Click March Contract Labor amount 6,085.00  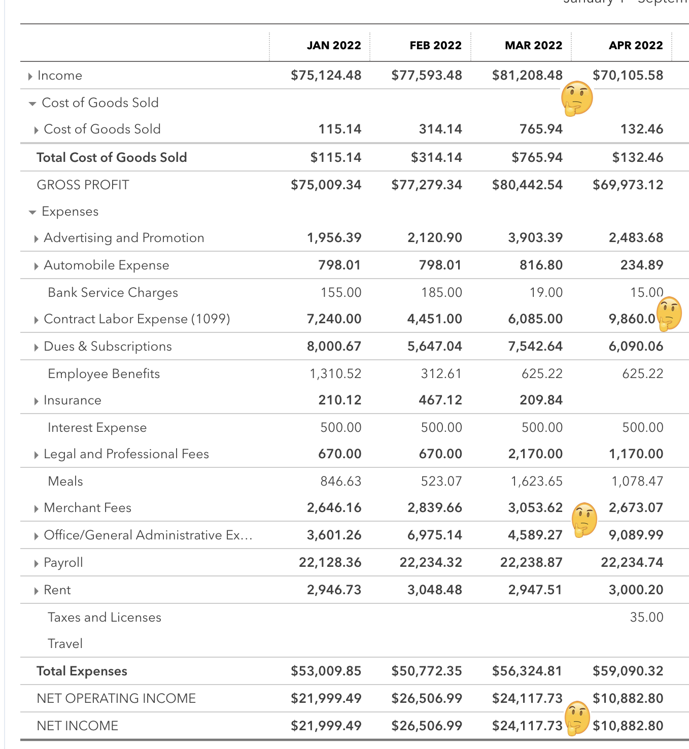coord(535,319)
